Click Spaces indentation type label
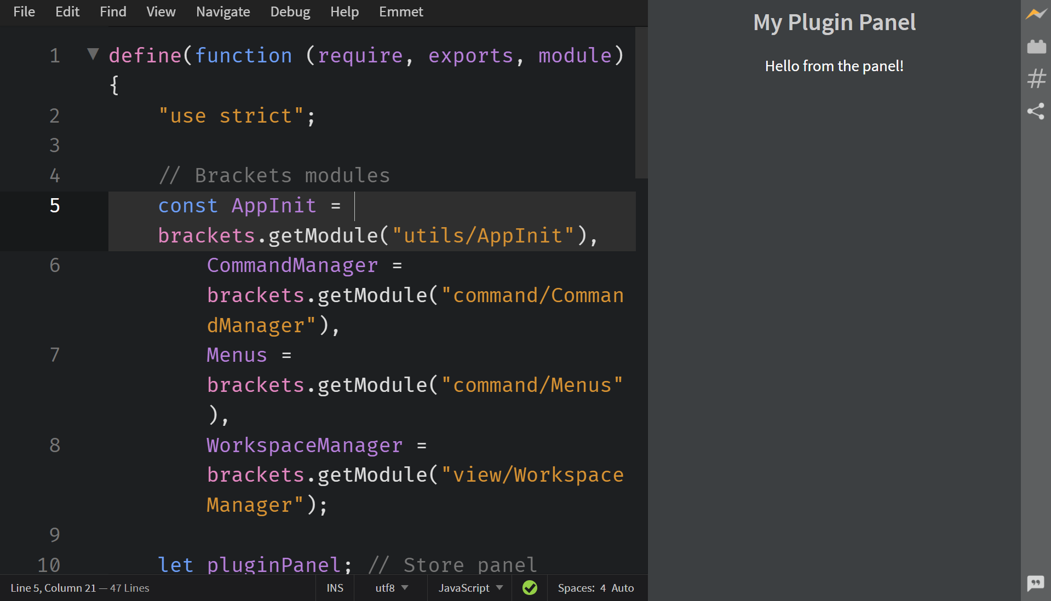 [576, 588]
